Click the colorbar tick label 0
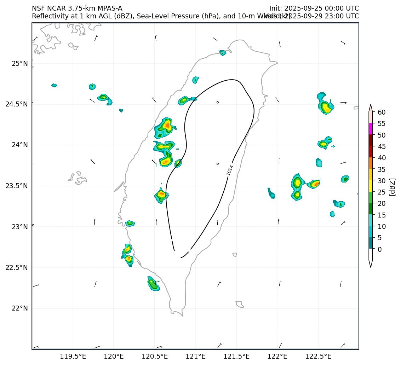 [x=380, y=249]
